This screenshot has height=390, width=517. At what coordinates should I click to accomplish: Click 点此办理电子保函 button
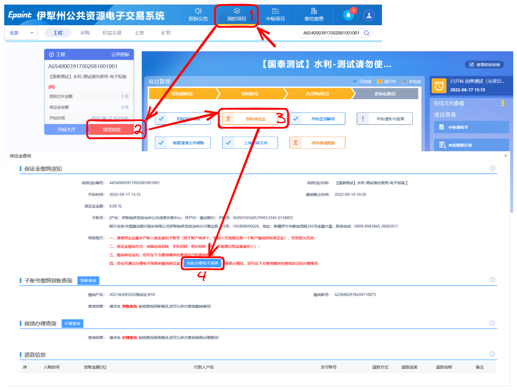pyautogui.click(x=202, y=263)
